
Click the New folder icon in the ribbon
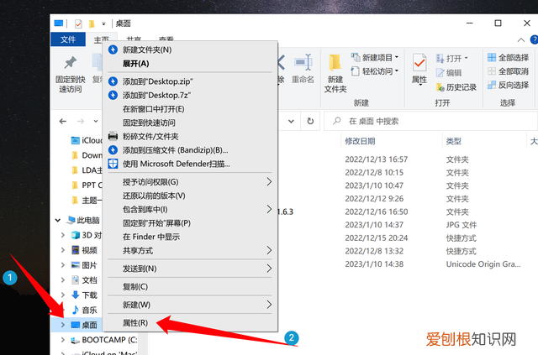point(335,63)
